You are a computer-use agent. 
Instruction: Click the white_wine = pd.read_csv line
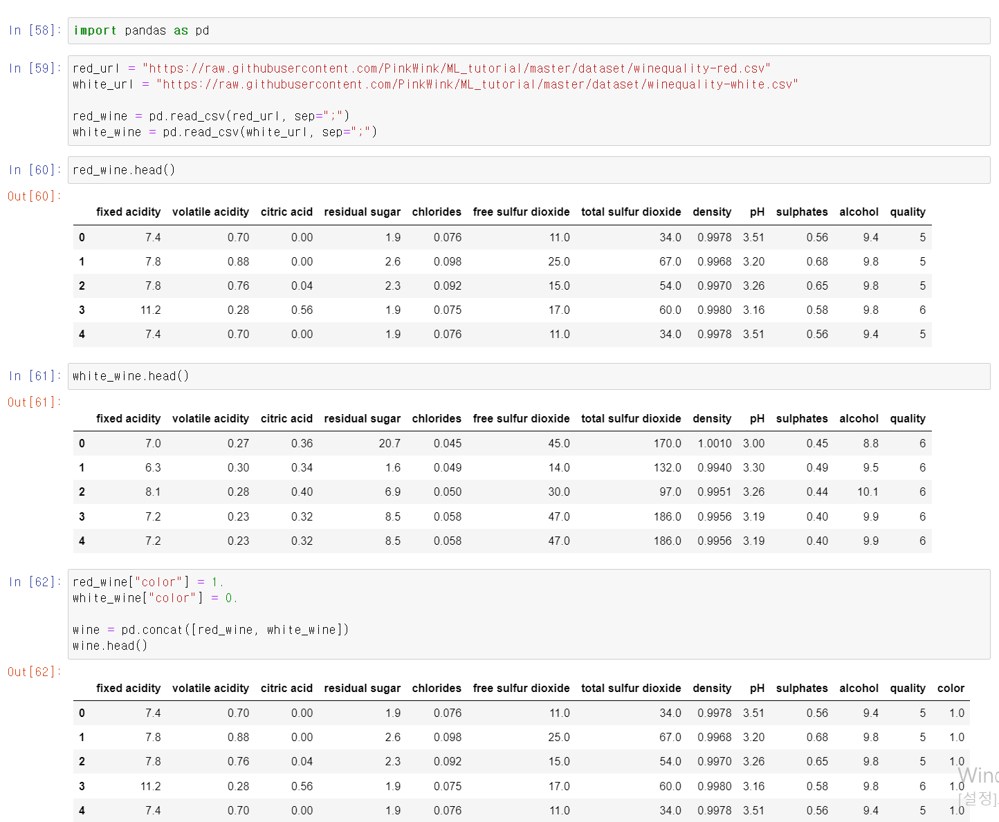(225, 132)
